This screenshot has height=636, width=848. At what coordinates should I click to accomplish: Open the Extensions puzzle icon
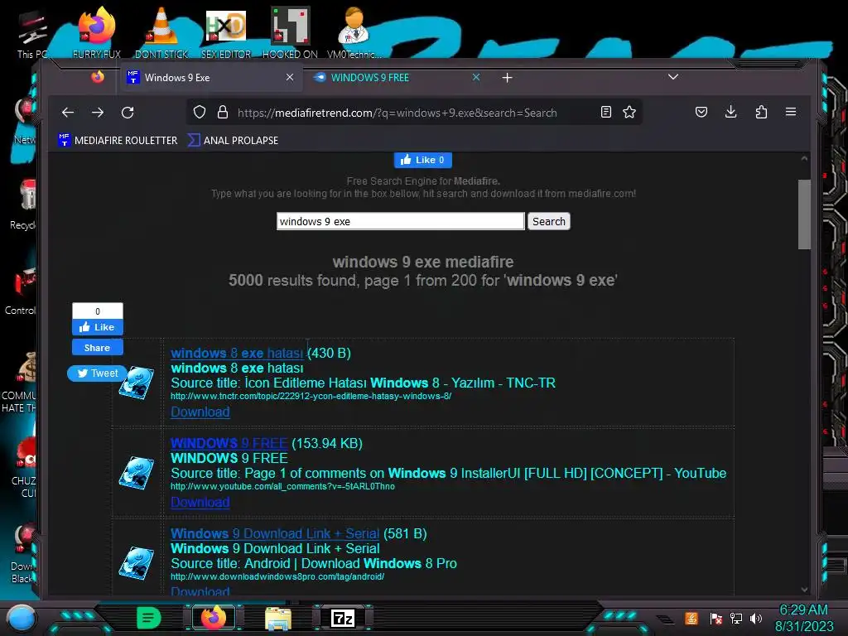(x=761, y=112)
